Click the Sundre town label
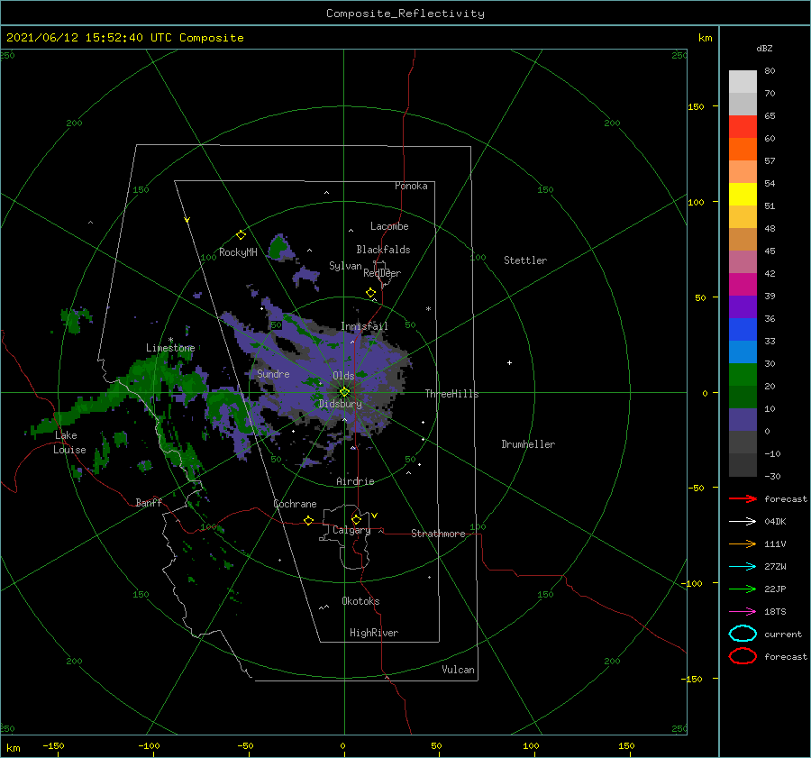811x758 pixels. pyautogui.click(x=273, y=374)
